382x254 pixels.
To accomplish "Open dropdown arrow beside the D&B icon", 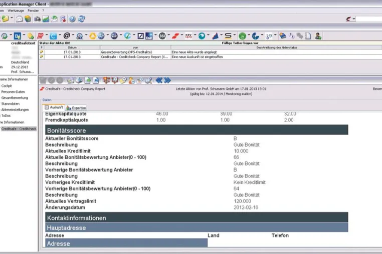I will point(155,35).
